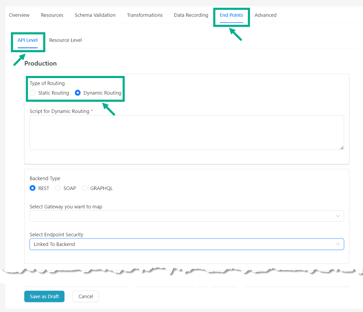Expand the Select Gateway dropdown
363x312 pixels.
(187, 216)
